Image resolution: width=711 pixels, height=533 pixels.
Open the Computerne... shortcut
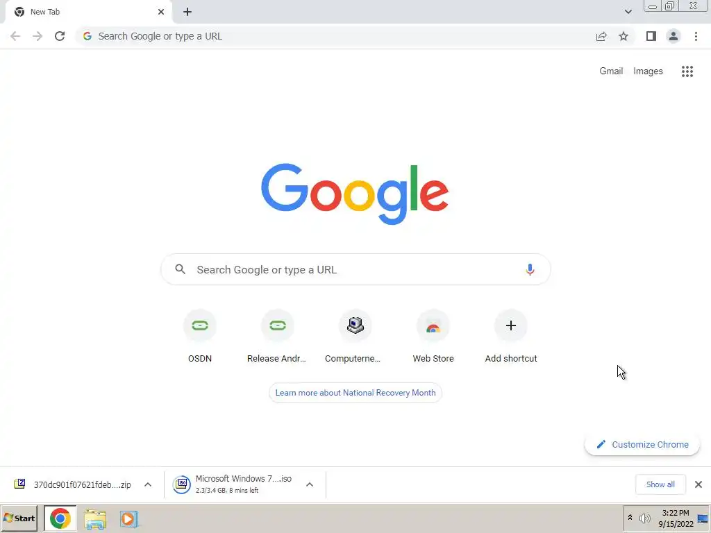pos(355,337)
